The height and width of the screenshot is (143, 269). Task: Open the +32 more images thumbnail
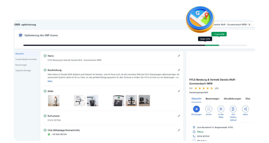tap(144, 100)
